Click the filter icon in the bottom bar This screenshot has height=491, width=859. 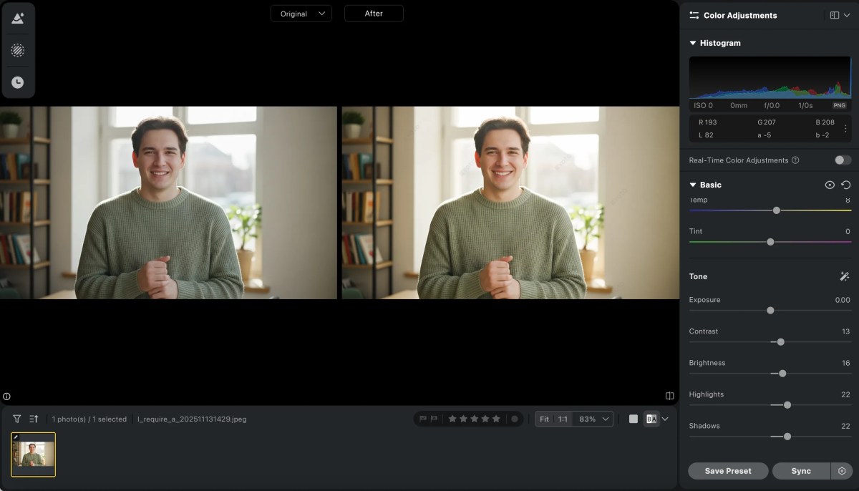pyautogui.click(x=16, y=419)
